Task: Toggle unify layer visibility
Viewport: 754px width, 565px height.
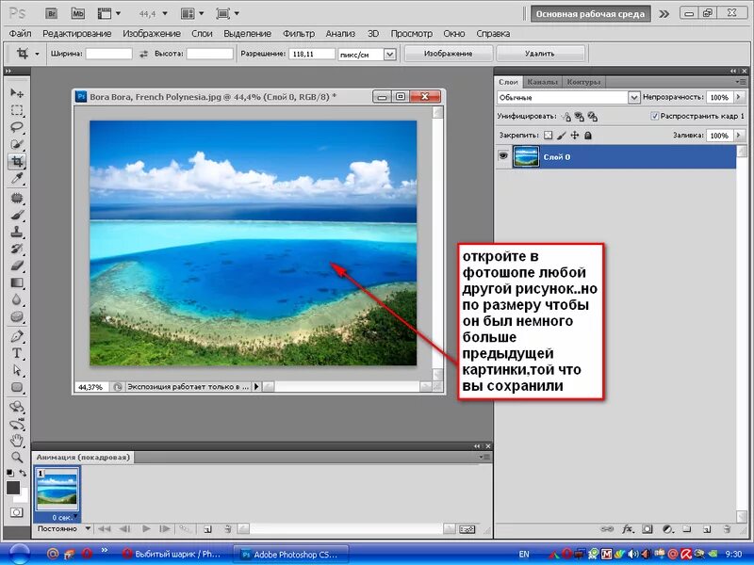Action: 580,116
